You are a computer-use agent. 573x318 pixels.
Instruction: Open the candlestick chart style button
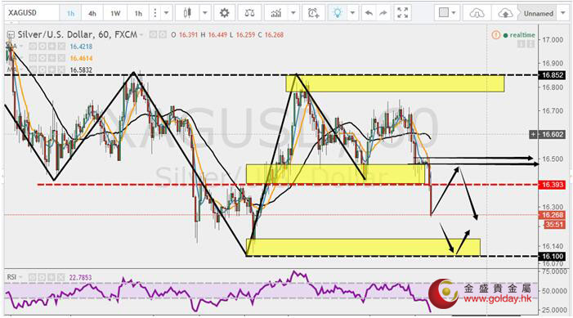[x=187, y=14]
